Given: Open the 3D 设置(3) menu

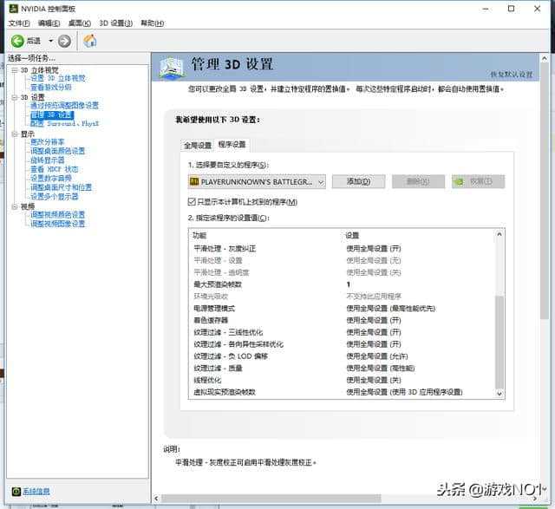Looking at the screenshot, I should (x=115, y=23).
